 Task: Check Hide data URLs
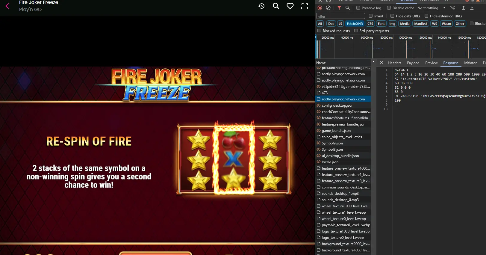click(392, 16)
